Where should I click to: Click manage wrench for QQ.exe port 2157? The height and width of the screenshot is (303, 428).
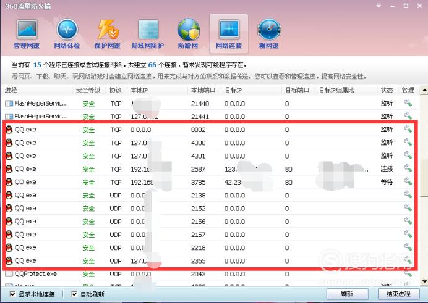click(x=408, y=234)
